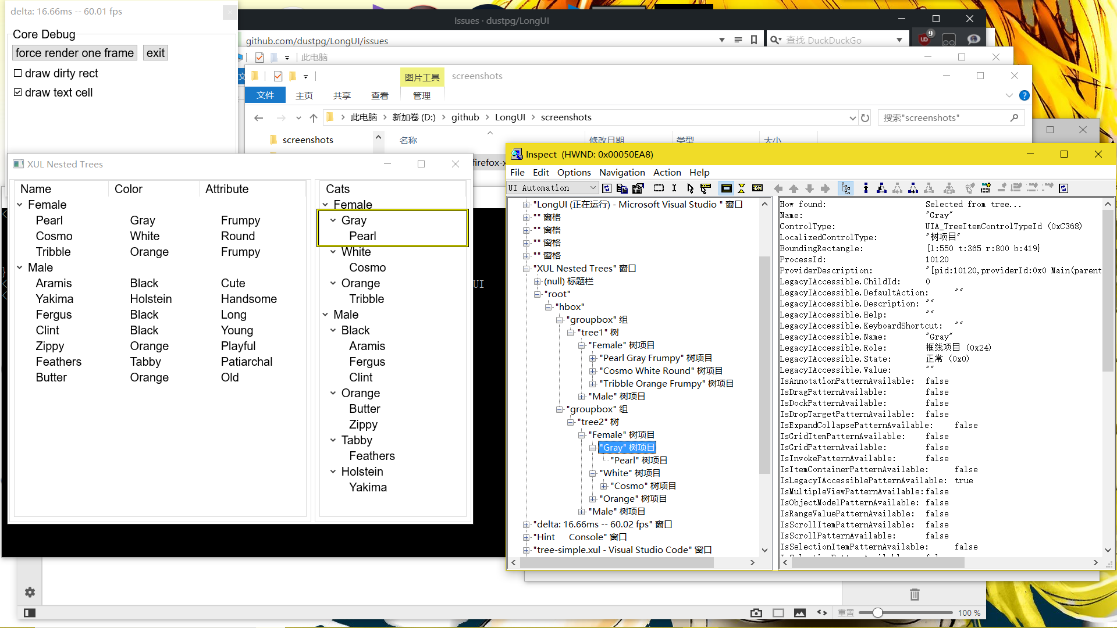Enable the draw dirty rect checkbox

tap(17, 73)
